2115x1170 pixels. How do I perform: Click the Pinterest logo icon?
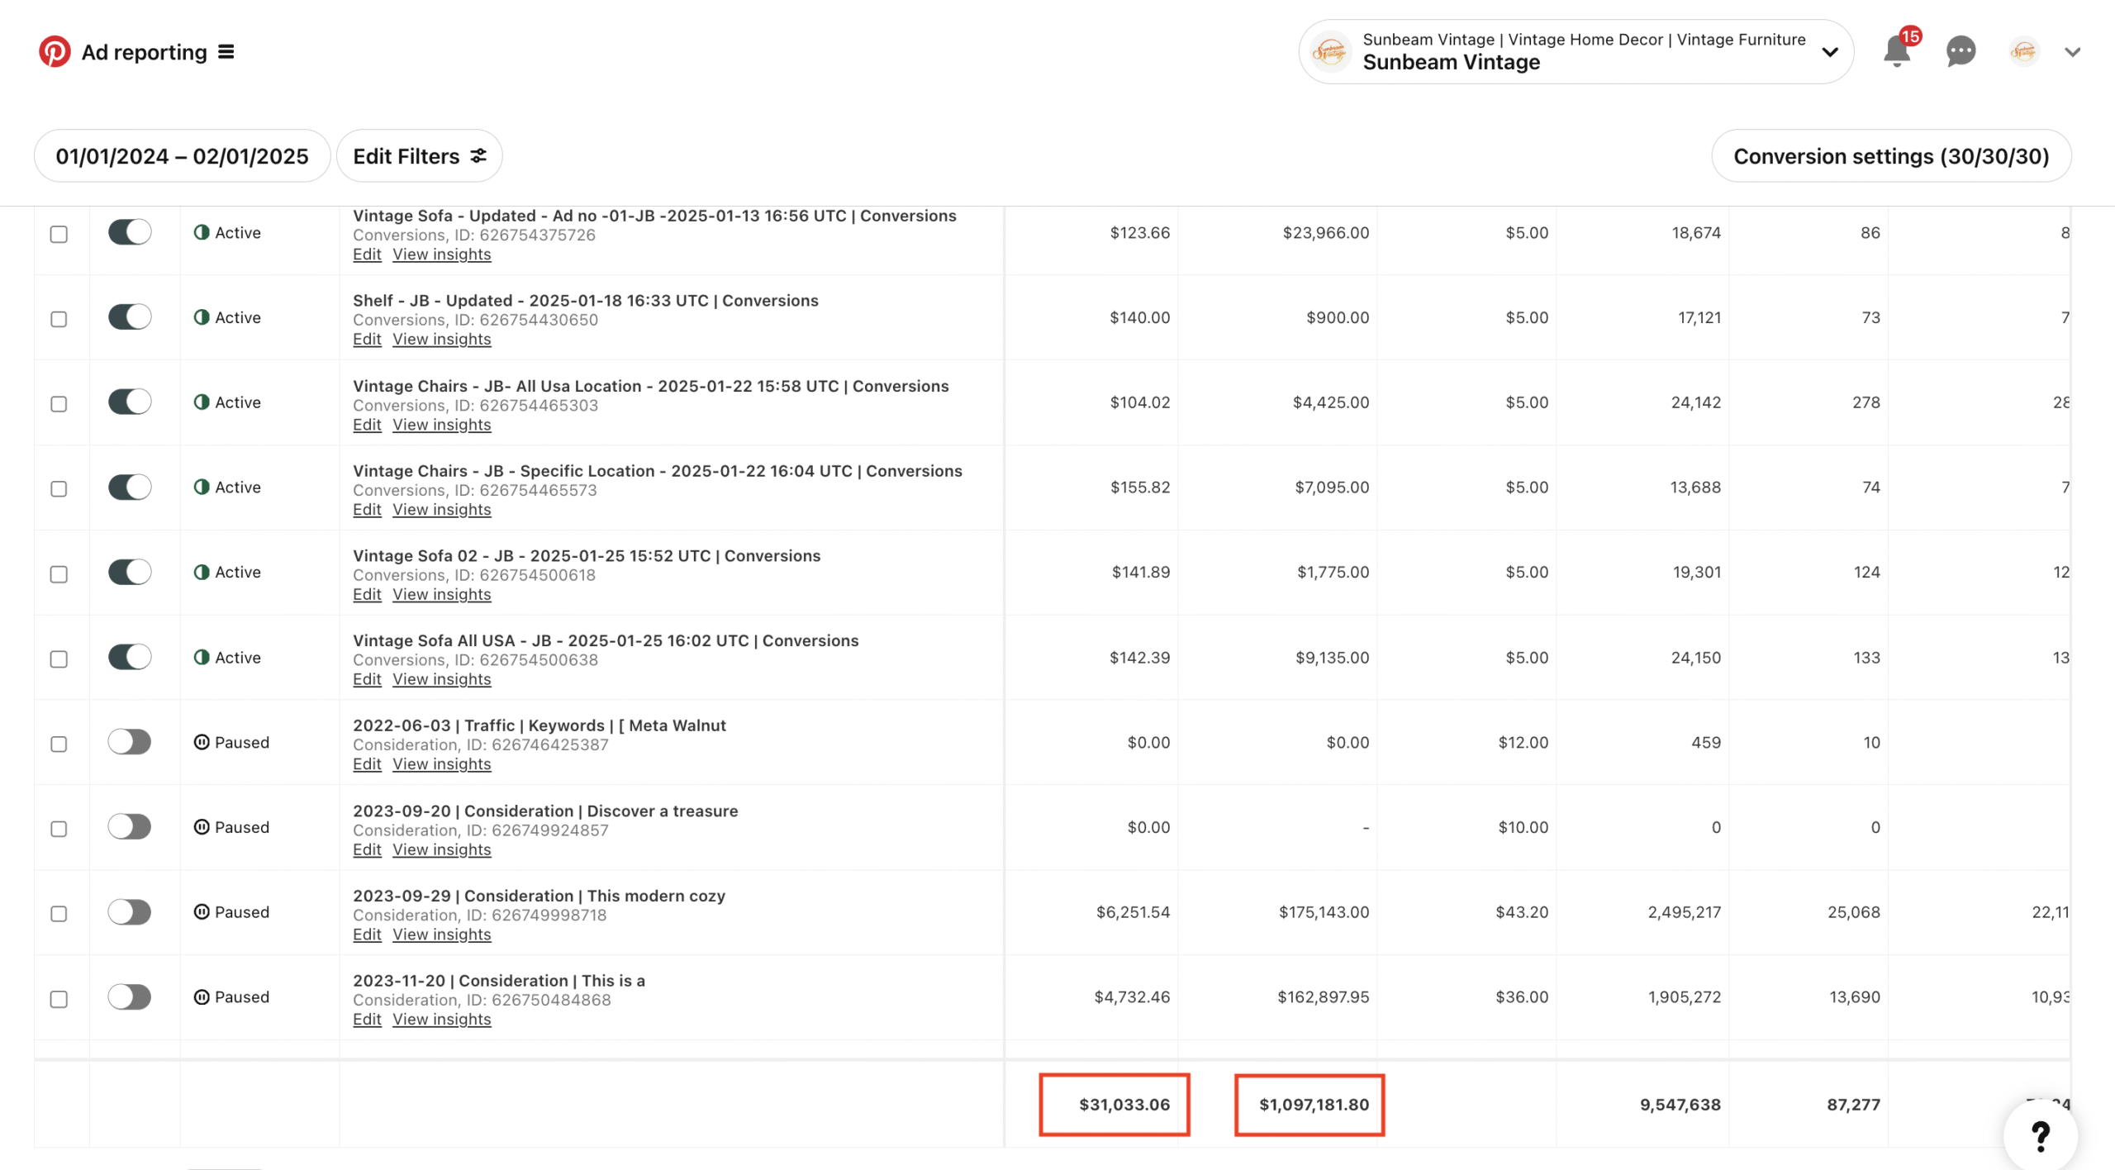[x=55, y=51]
